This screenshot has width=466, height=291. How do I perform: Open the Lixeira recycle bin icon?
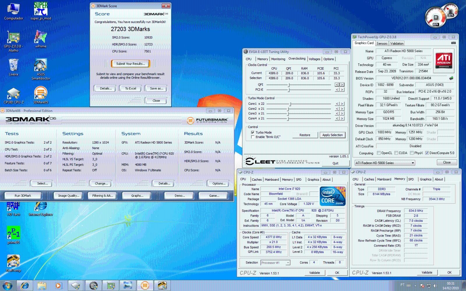click(13, 67)
